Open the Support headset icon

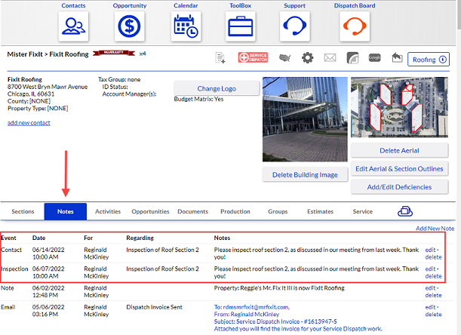294,26
